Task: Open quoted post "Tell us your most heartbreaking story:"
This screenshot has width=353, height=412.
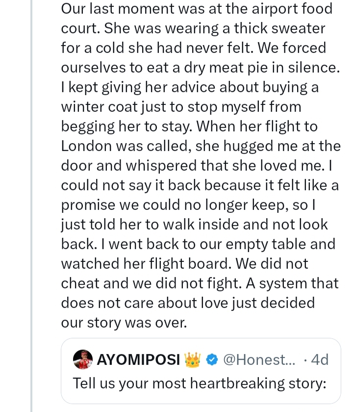Action: [x=200, y=383]
